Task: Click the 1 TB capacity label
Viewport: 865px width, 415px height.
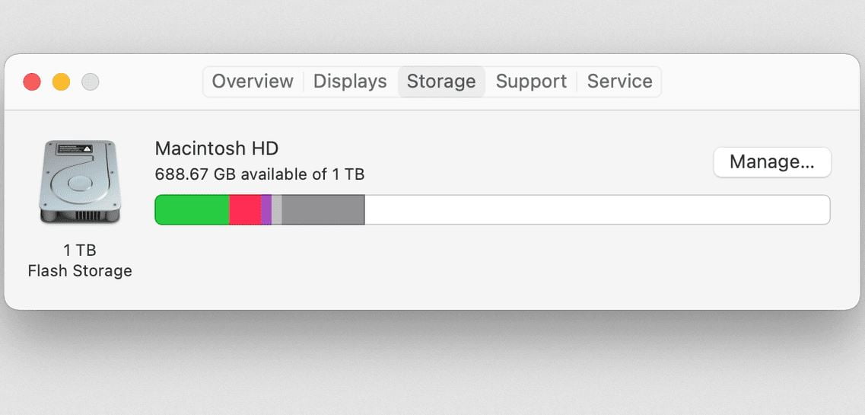Action: (x=80, y=251)
